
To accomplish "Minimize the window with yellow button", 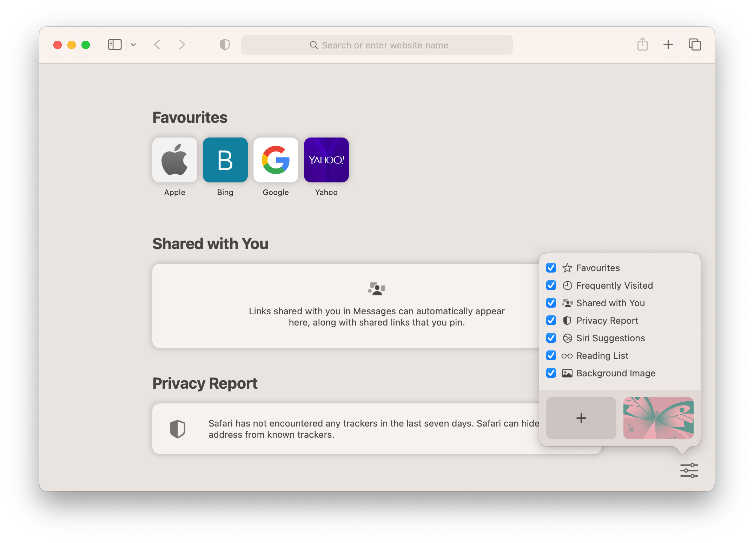I will (x=72, y=45).
